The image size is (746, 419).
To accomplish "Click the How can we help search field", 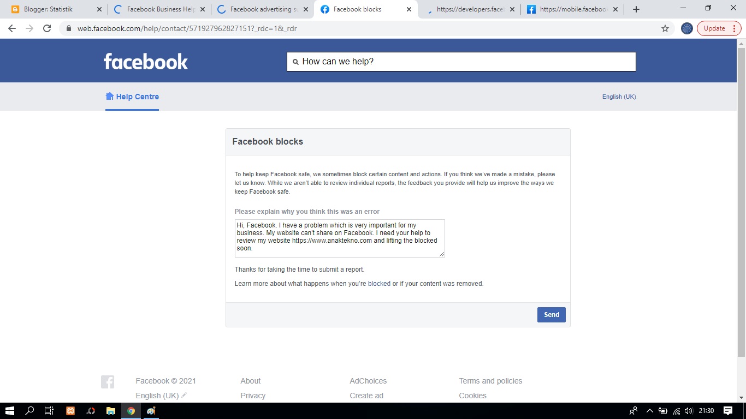I will 461,62.
